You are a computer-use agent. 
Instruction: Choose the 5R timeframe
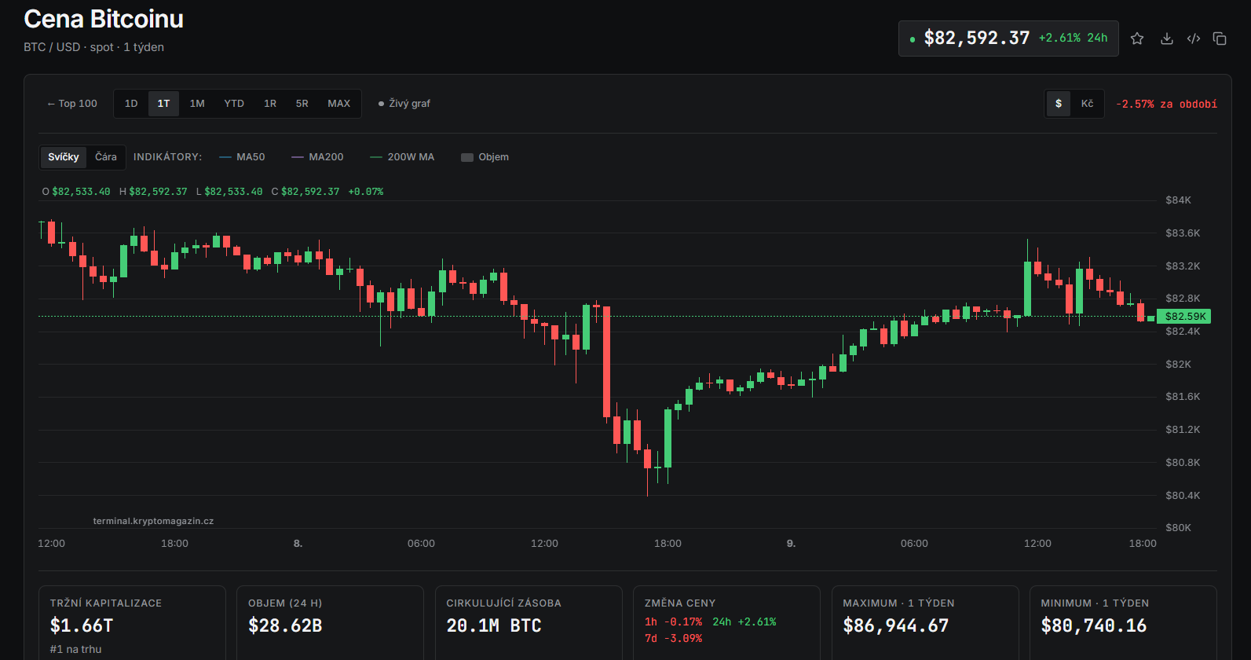[x=302, y=104]
